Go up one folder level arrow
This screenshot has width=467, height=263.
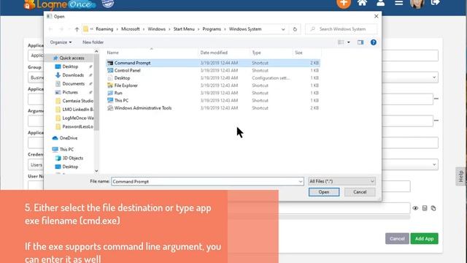tap(77, 29)
